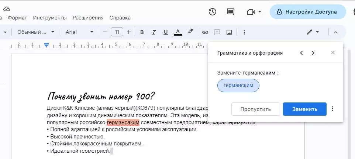Open the toolbar three-dot more options
This screenshot has width=355, height=159.
(244, 32)
